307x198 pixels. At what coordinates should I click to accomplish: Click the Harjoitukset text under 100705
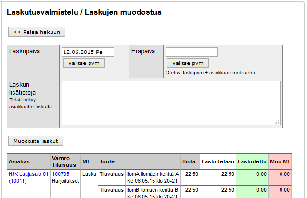point(65,181)
